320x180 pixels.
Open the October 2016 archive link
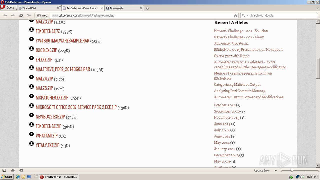click(225, 105)
